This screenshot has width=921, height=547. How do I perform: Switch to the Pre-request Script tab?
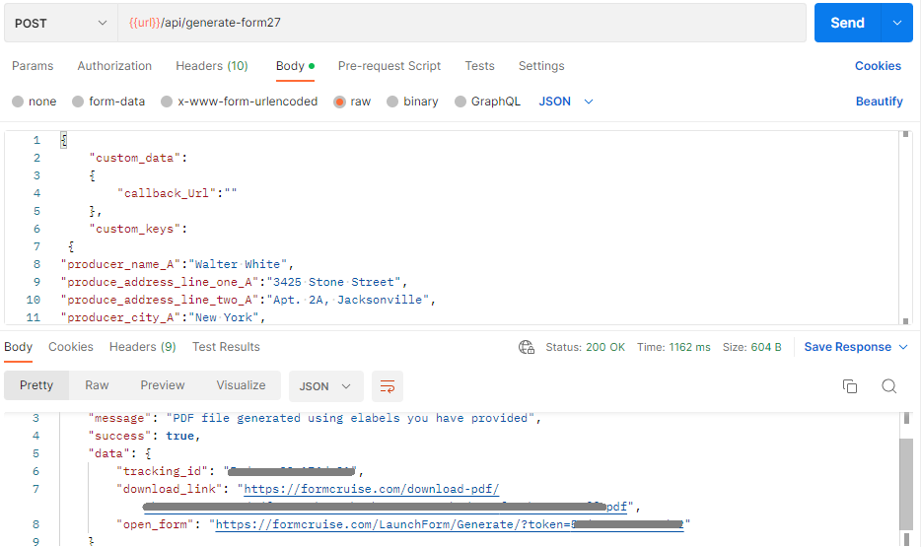[389, 66]
